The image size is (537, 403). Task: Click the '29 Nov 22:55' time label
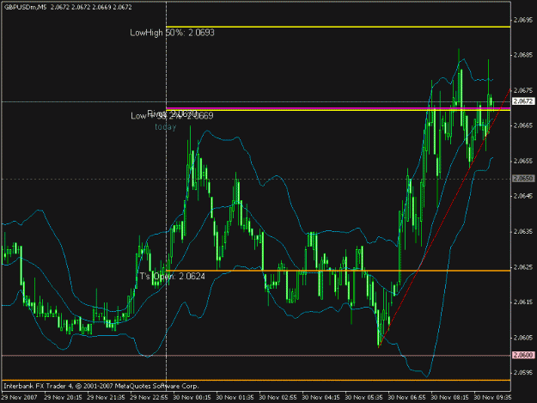click(149, 398)
